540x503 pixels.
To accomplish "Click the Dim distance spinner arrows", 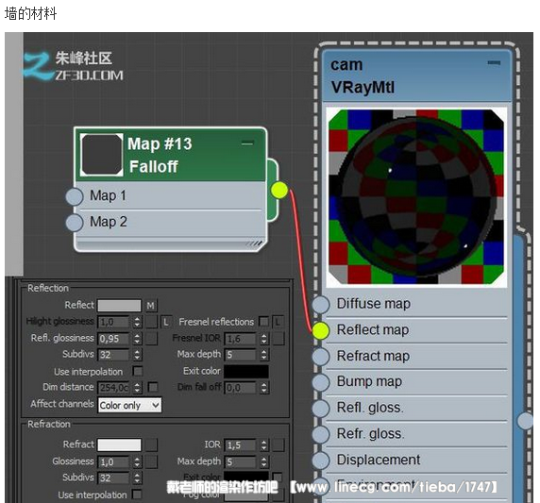I will 137,388.
